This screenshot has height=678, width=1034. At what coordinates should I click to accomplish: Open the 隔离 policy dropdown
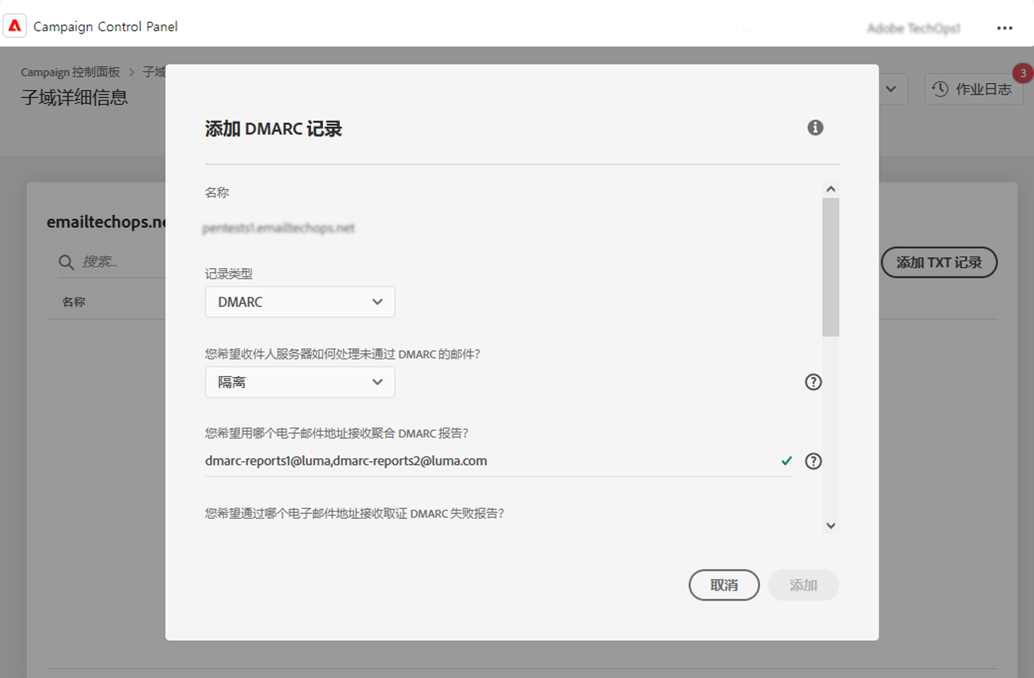coord(300,382)
